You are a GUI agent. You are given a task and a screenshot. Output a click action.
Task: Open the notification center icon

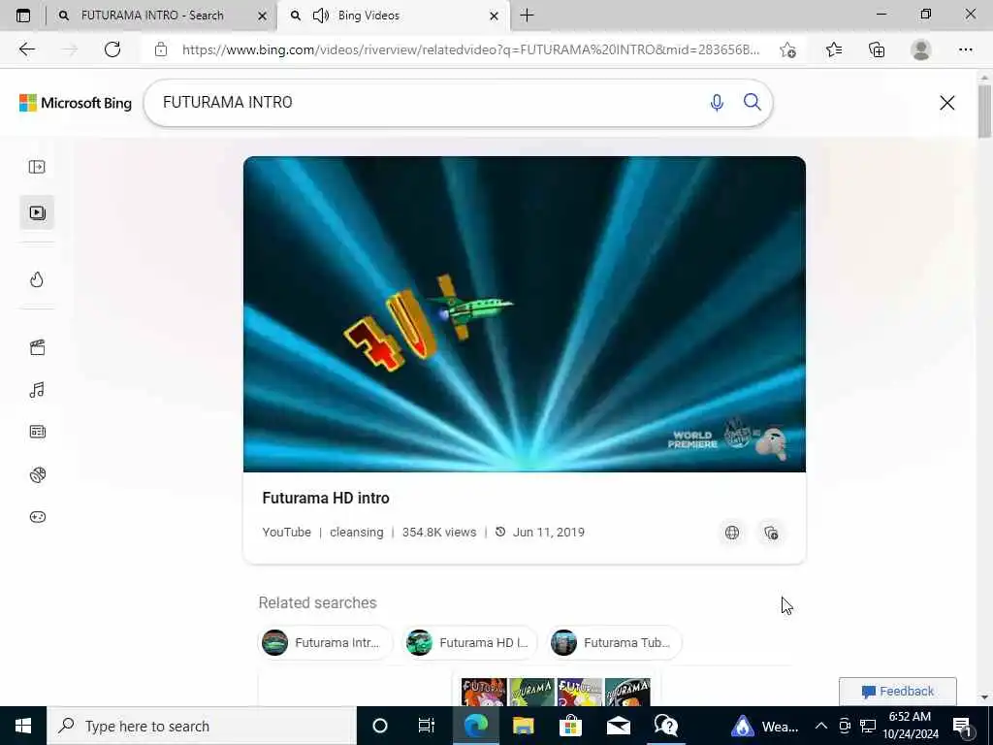(x=963, y=726)
